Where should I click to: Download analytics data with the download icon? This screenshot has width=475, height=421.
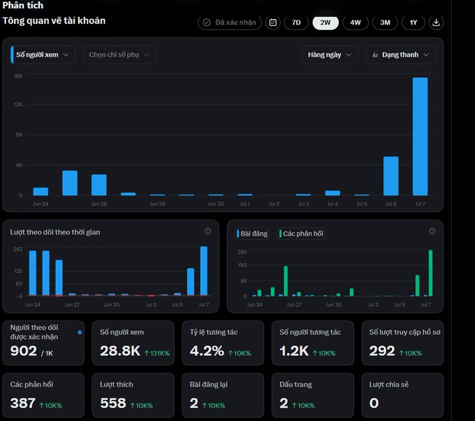pyautogui.click(x=436, y=22)
